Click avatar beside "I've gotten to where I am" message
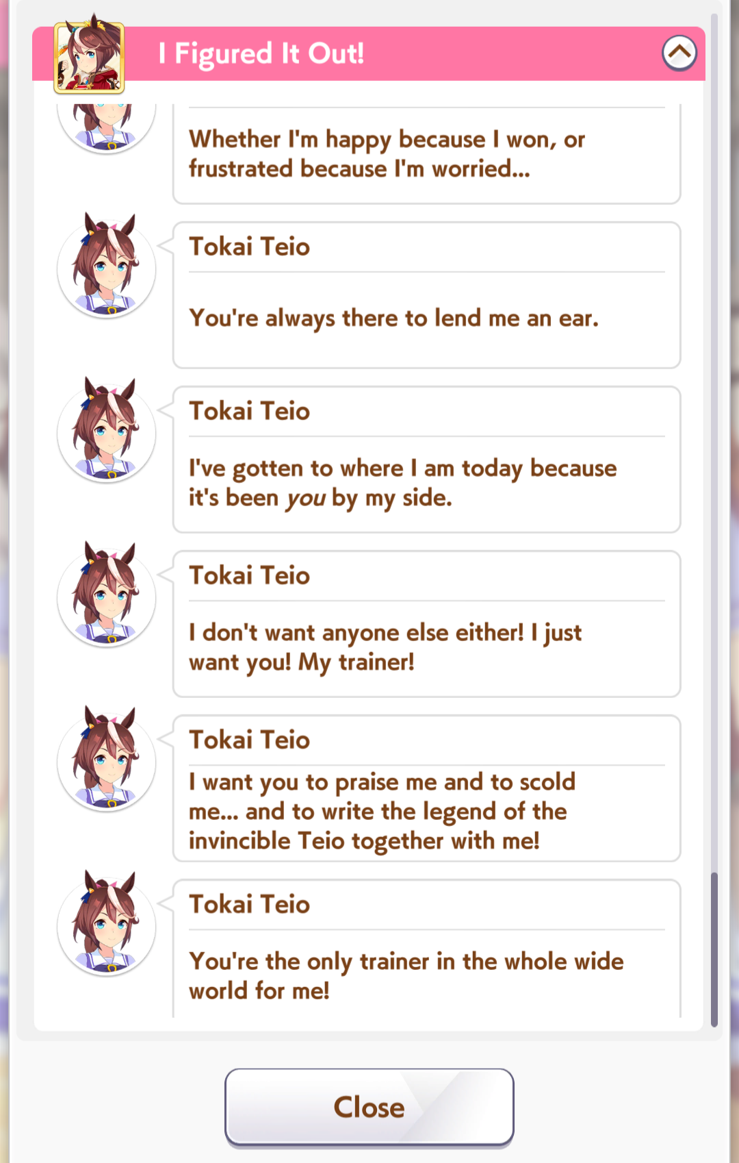This screenshot has height=1163, width=739. pyautogui.click(x=107, y=431)
